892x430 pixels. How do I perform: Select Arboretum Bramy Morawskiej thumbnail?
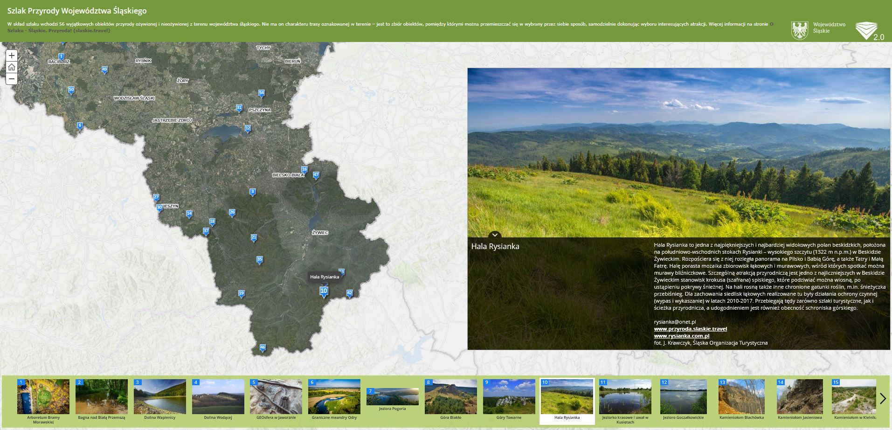(x=43, y=401)
